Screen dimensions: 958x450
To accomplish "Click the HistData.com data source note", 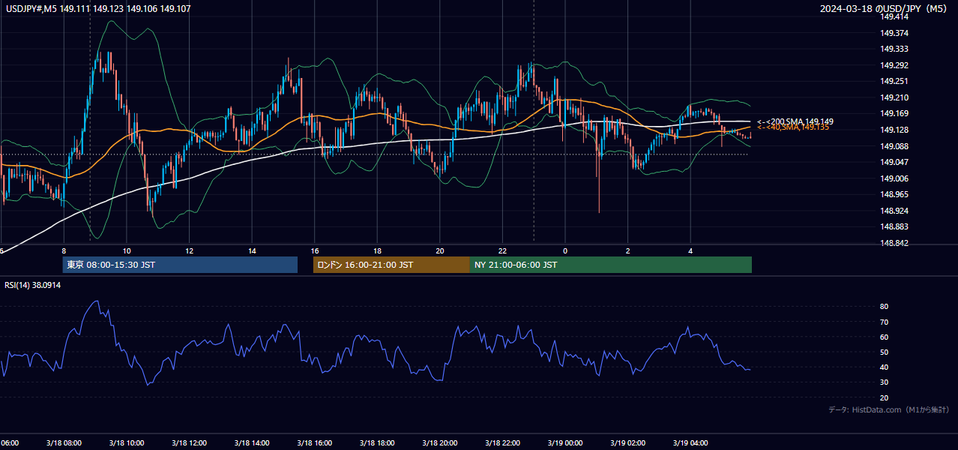I will click(x=888, y=409).
